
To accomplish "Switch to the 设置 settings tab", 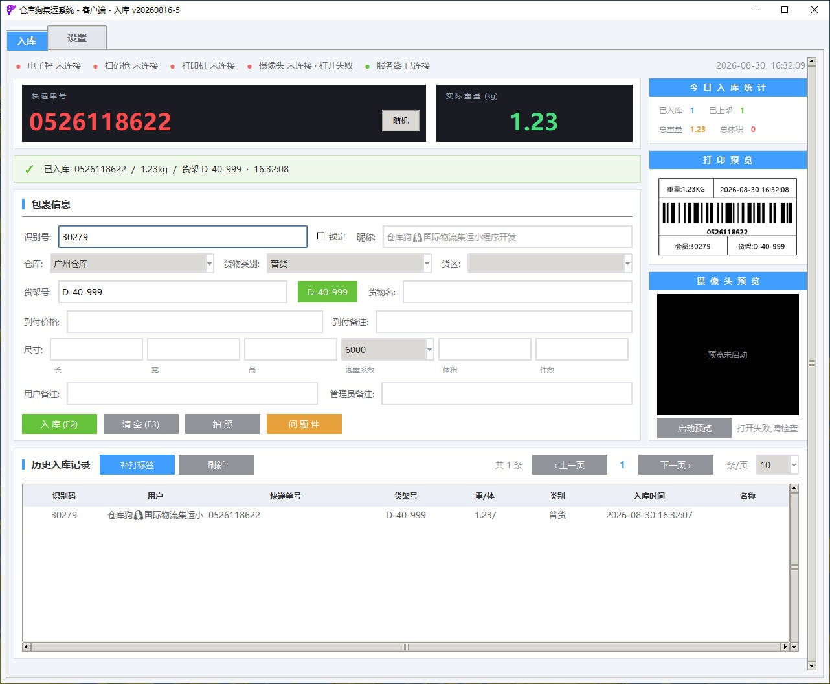I will tap(77, 38).
